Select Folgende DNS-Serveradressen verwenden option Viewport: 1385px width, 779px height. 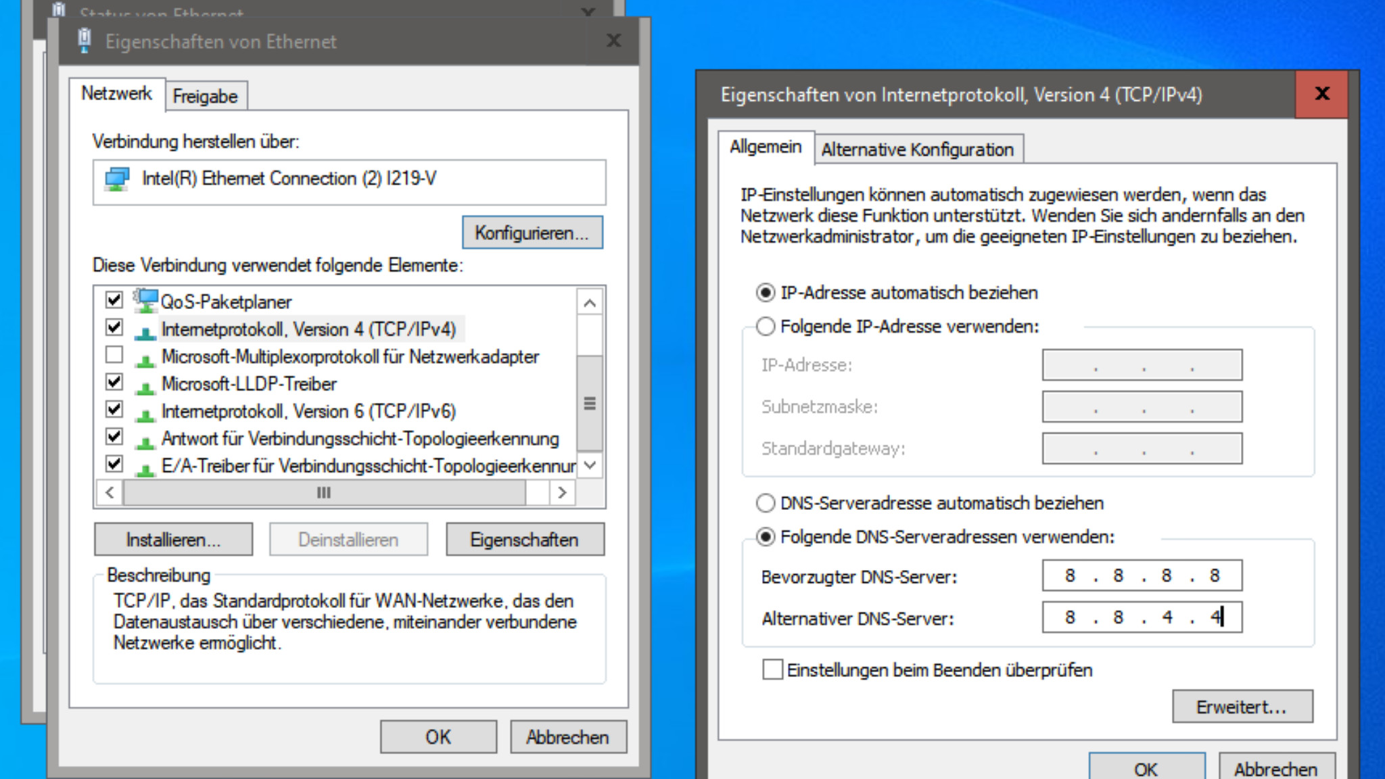pyautogui.click(x=765, y=537)
